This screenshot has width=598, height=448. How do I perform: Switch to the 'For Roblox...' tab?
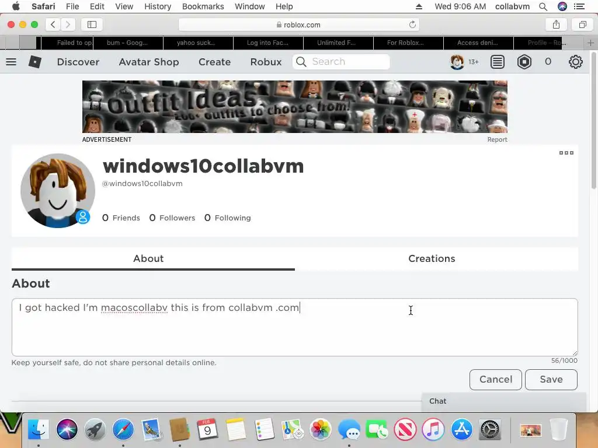408,43
